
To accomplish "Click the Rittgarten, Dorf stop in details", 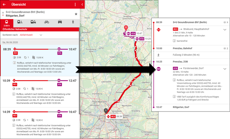I will point(181,107).
